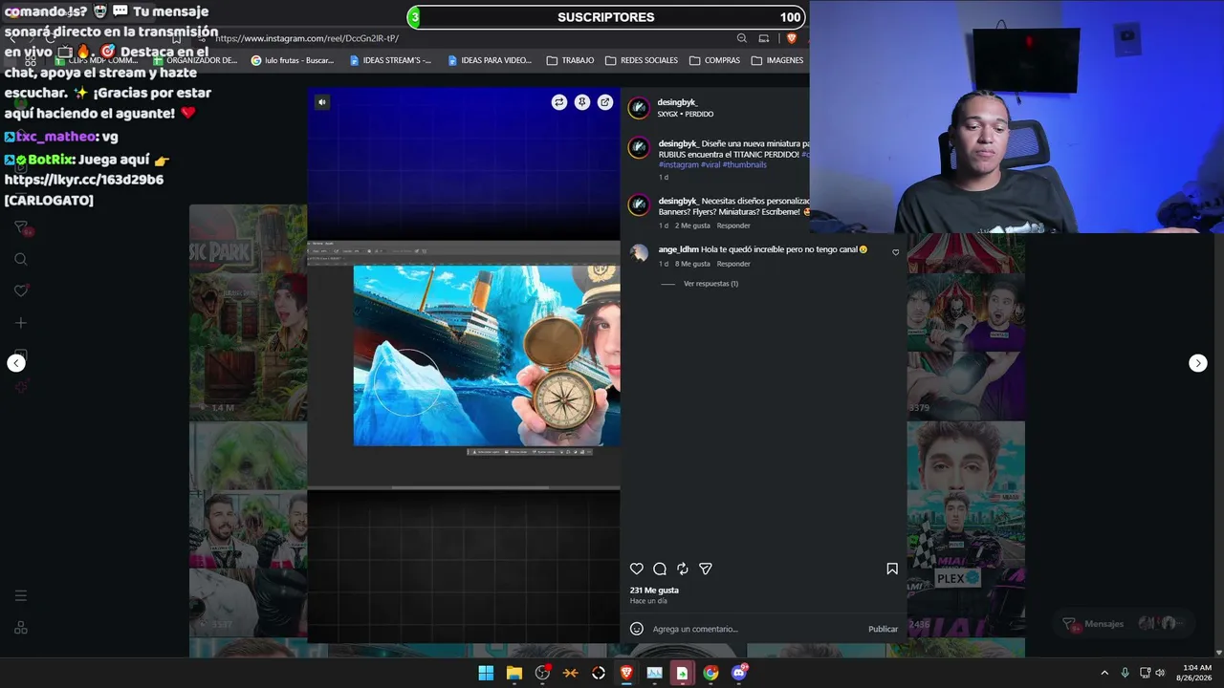Go to the previous post arrow

click(x=16, y=363)
